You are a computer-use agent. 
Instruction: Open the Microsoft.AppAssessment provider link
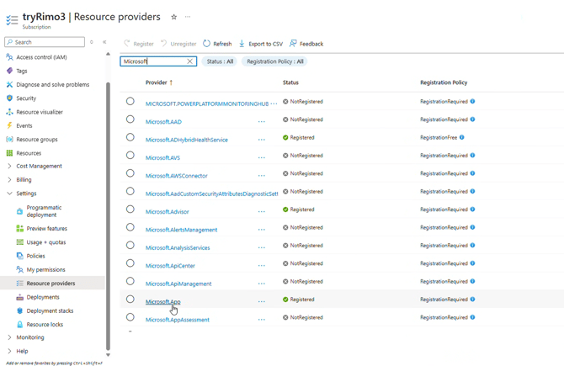click(178, 320)
